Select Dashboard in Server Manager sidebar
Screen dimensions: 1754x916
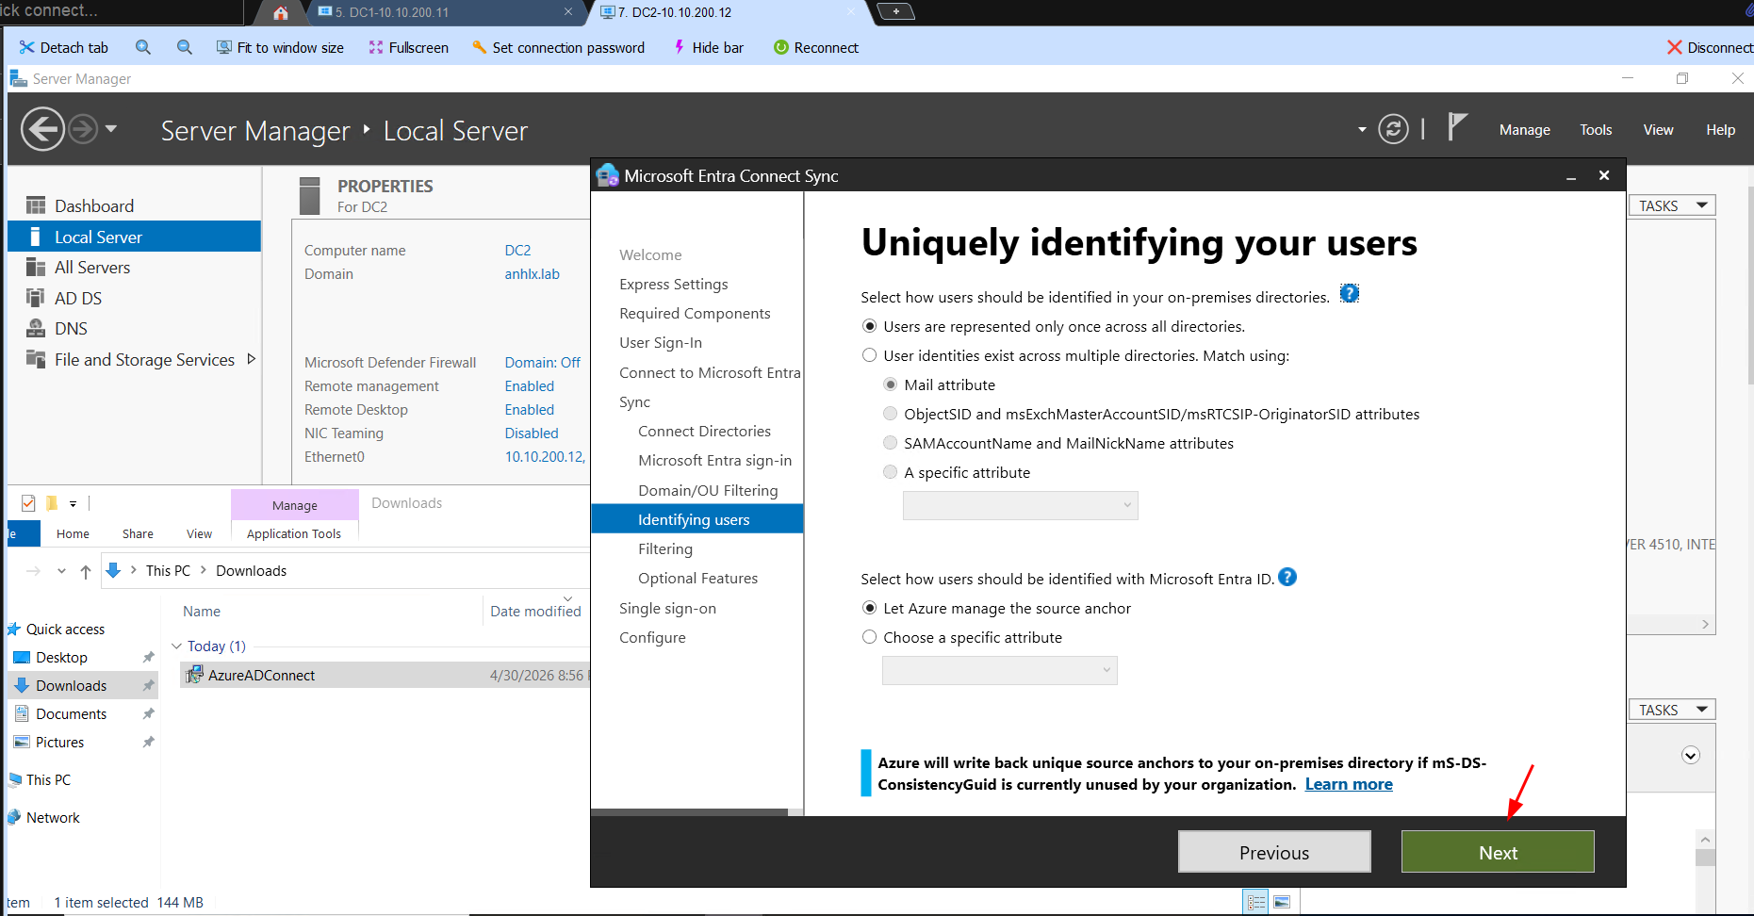pos(134,205)
